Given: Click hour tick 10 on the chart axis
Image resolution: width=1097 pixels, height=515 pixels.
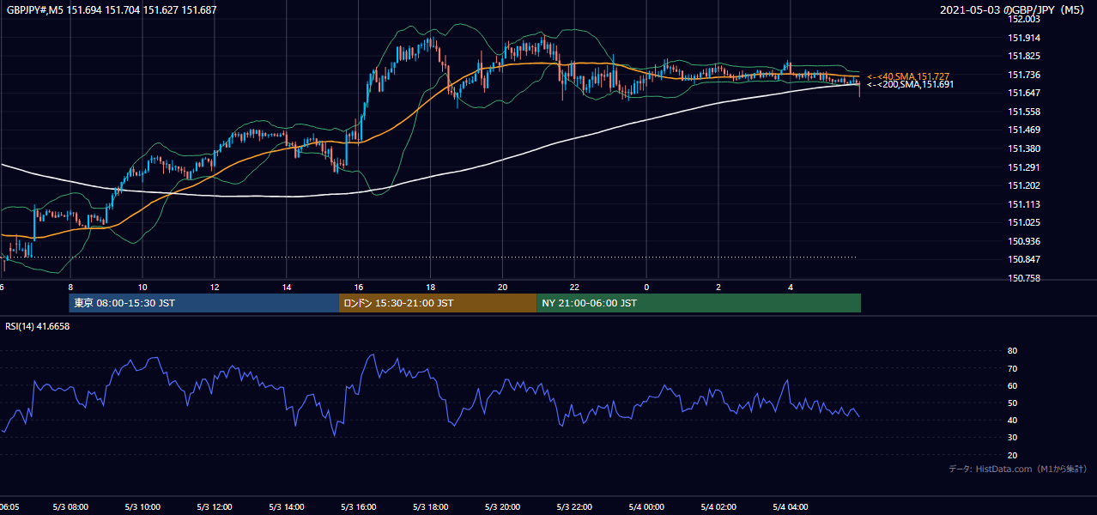Looking at the screenshot, I should coord(142,287).
